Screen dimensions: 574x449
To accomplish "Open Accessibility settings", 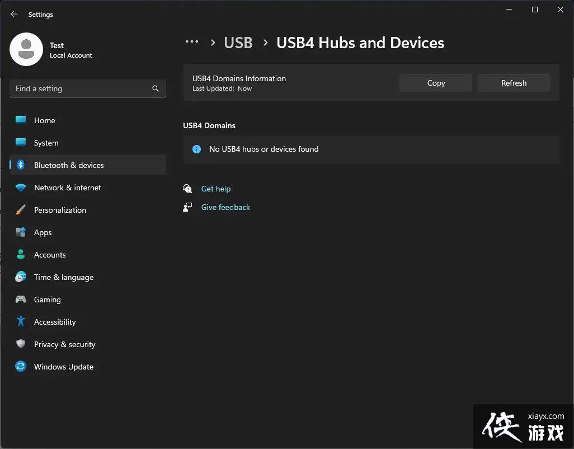I will coord(54,322).
